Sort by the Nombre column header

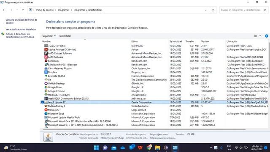(85, 41)
